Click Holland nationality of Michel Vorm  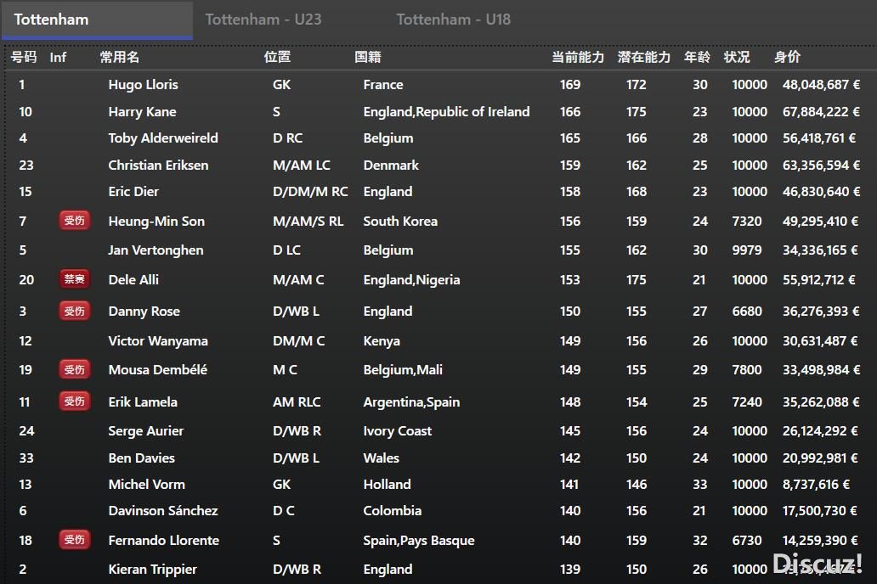pyautogui.click(x=387, y=485)
